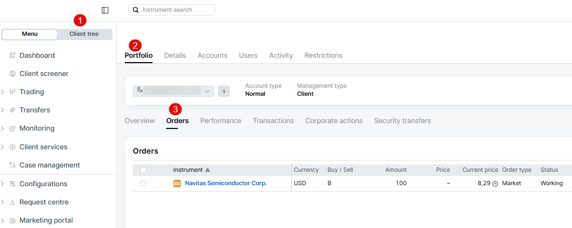The image size is (572, 228).
Task: Switch to the Accounts tab
Action: click(x=212, y=56)
